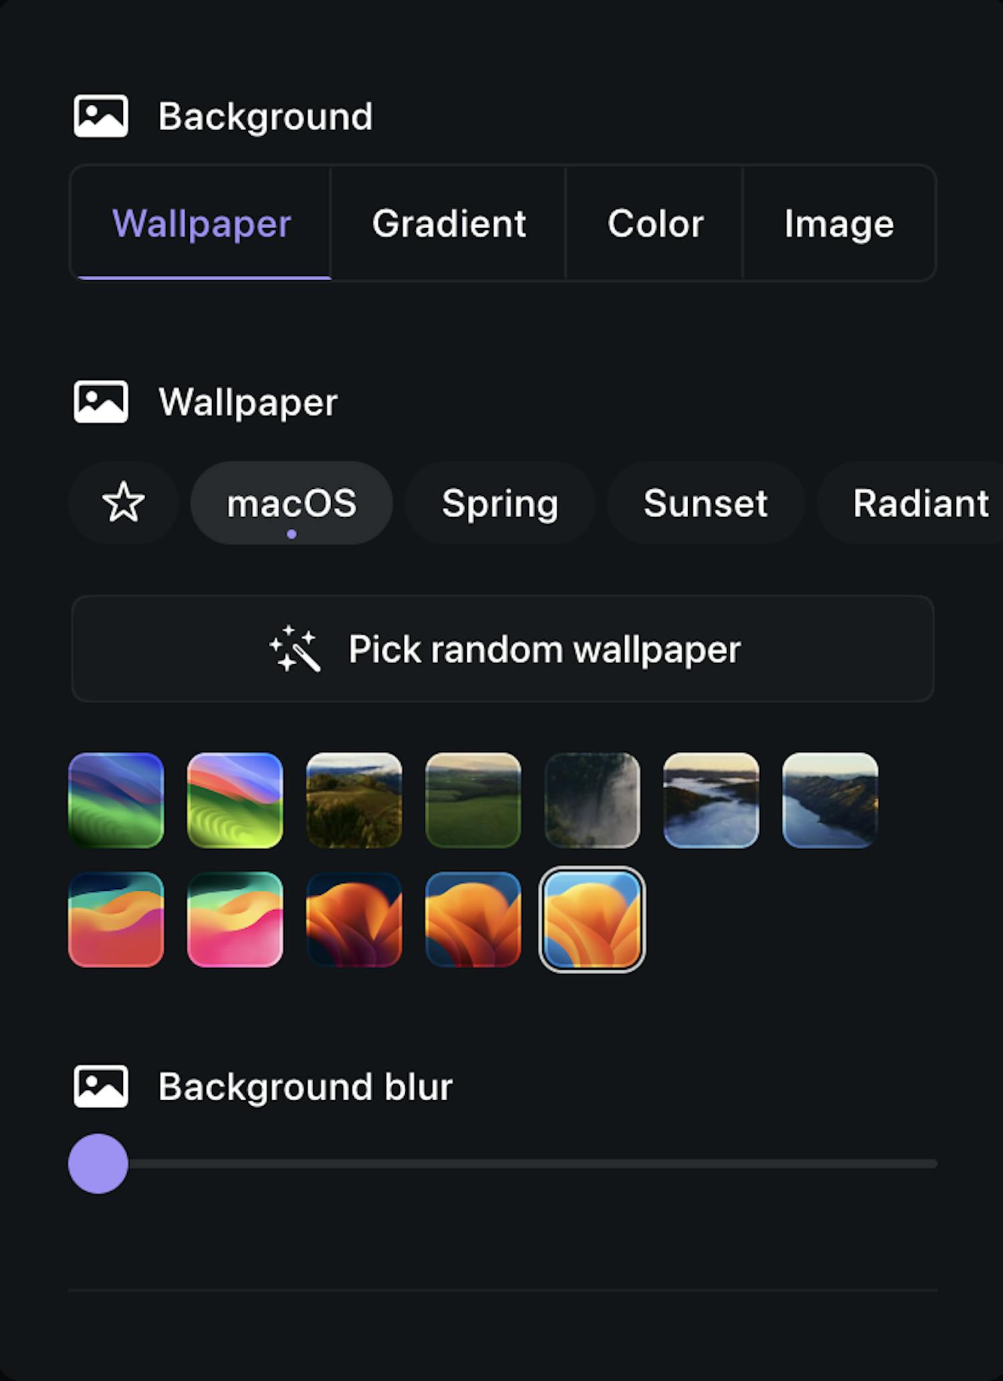This screenshot has width=1003, height=1381.
Task: Pick a random wallpaper
Action: (x=503, y=649)
